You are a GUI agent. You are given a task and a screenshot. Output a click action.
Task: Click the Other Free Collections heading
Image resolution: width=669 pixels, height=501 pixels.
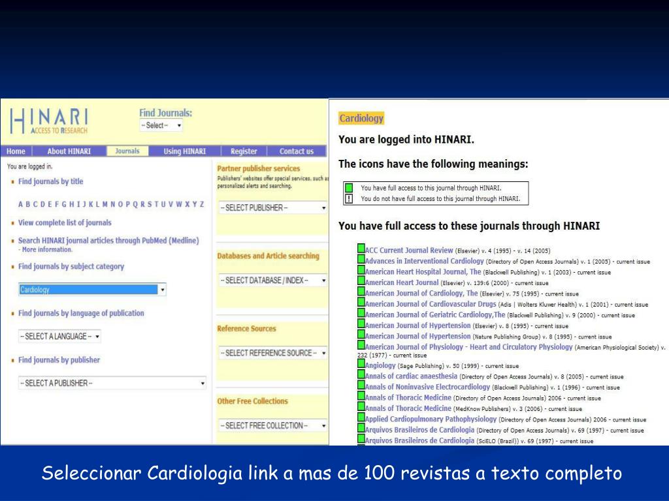coord(252,401)
